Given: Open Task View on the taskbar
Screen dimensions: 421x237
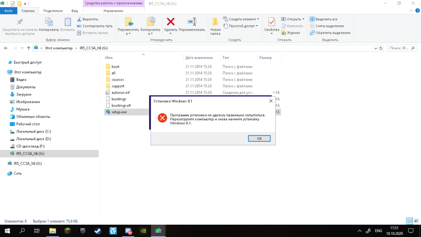Looking at the screenshot, I should pos(37,231).
